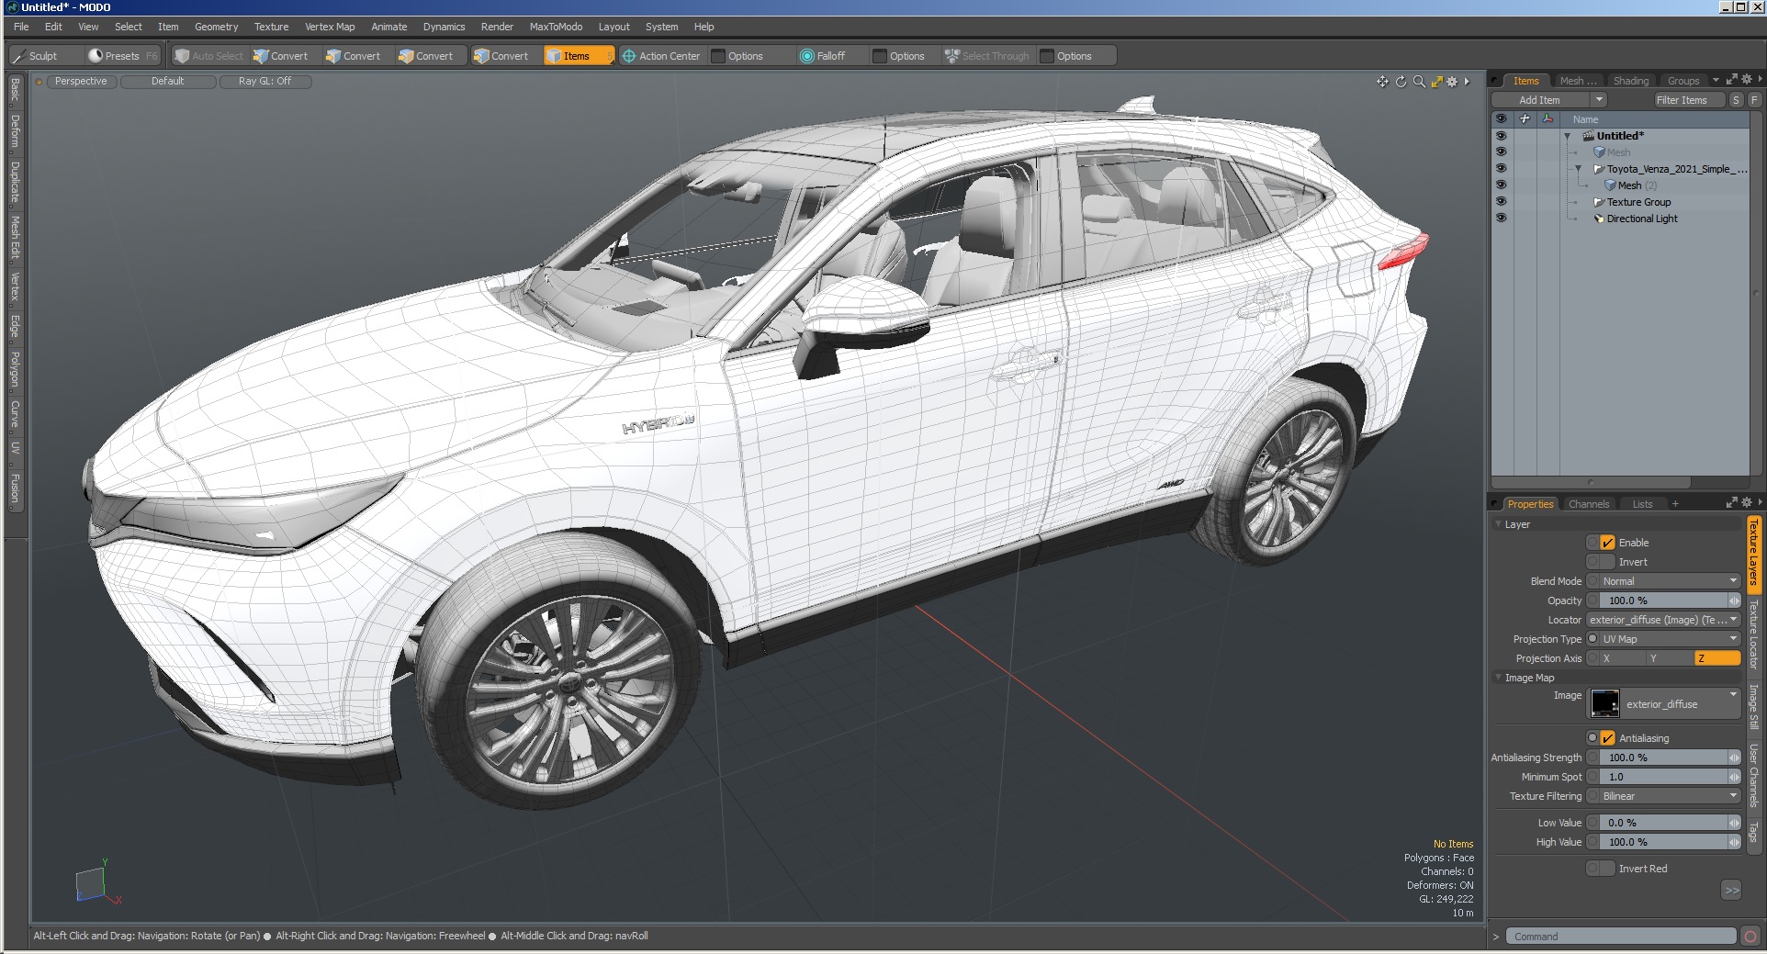Open the Texture Locator side tab
This screenshot has width=1767, height=954.
1753,634
